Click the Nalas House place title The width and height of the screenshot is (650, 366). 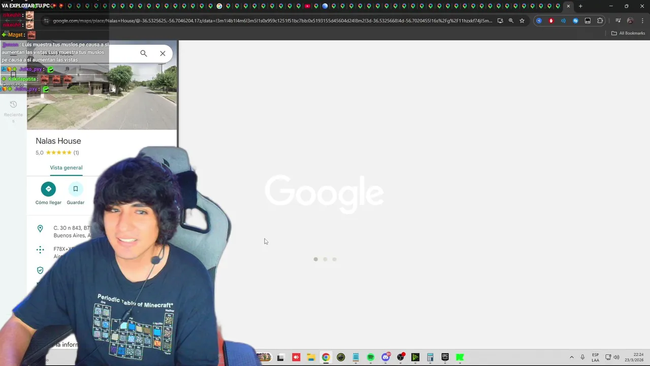58,141
